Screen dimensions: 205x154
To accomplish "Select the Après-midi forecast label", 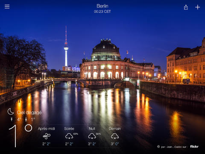I will (47, 129).
